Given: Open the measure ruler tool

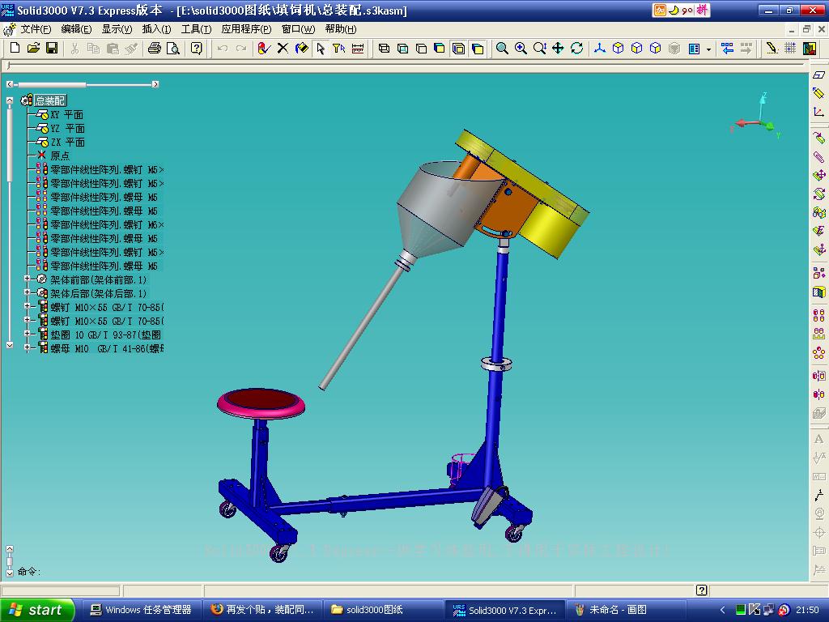Looking at the screenshot, I should tap(358, 48).
